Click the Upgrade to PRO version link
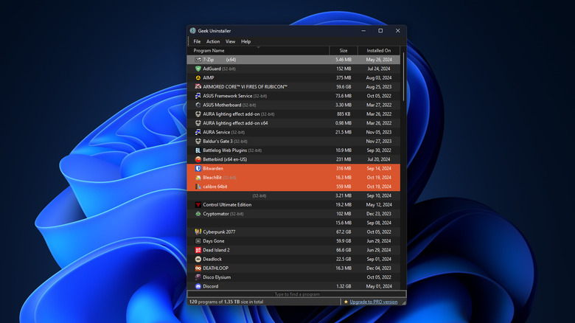This screenshot has height=323, width=575. coord(374,302)
